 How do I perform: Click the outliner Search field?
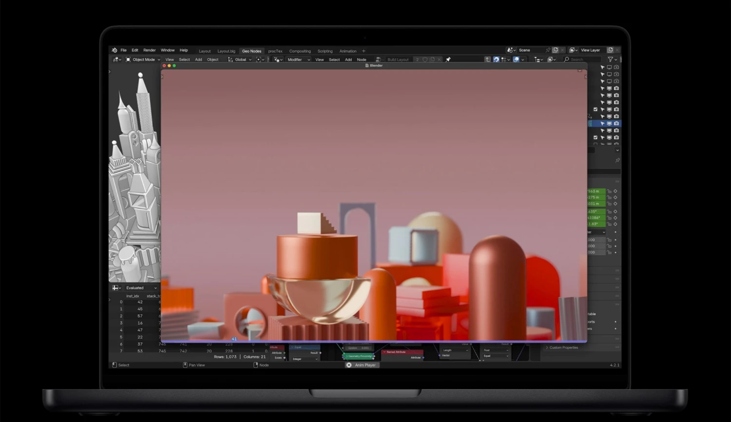[582, 60]
